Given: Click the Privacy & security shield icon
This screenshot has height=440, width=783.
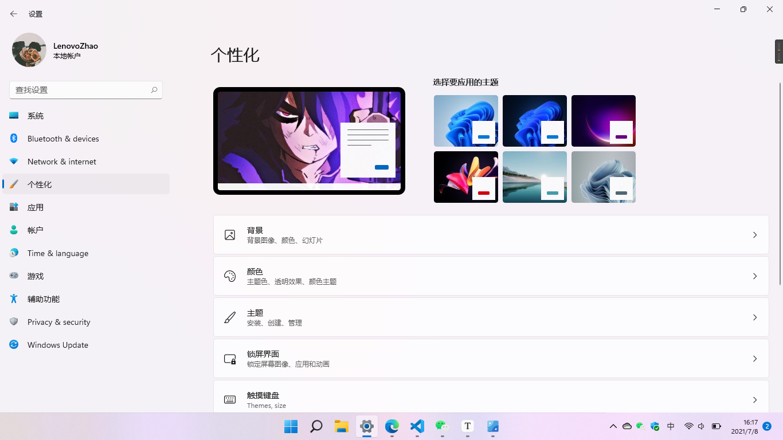Looking at the screenshot, I should click(x=14, y=321).
